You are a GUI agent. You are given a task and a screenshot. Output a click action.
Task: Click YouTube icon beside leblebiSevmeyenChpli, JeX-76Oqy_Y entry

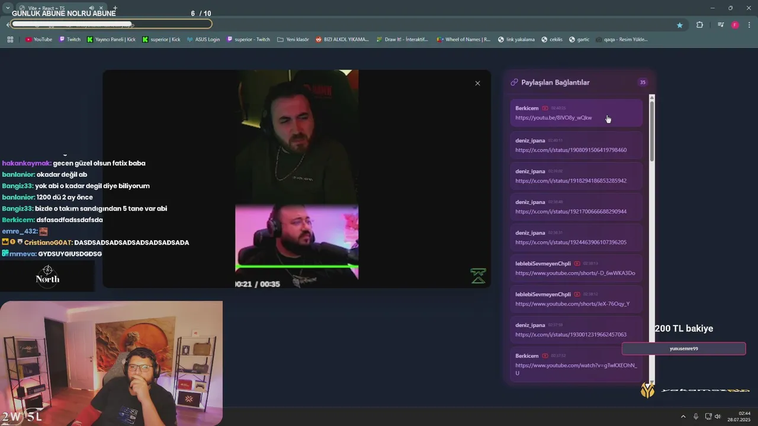pos(577,294)
